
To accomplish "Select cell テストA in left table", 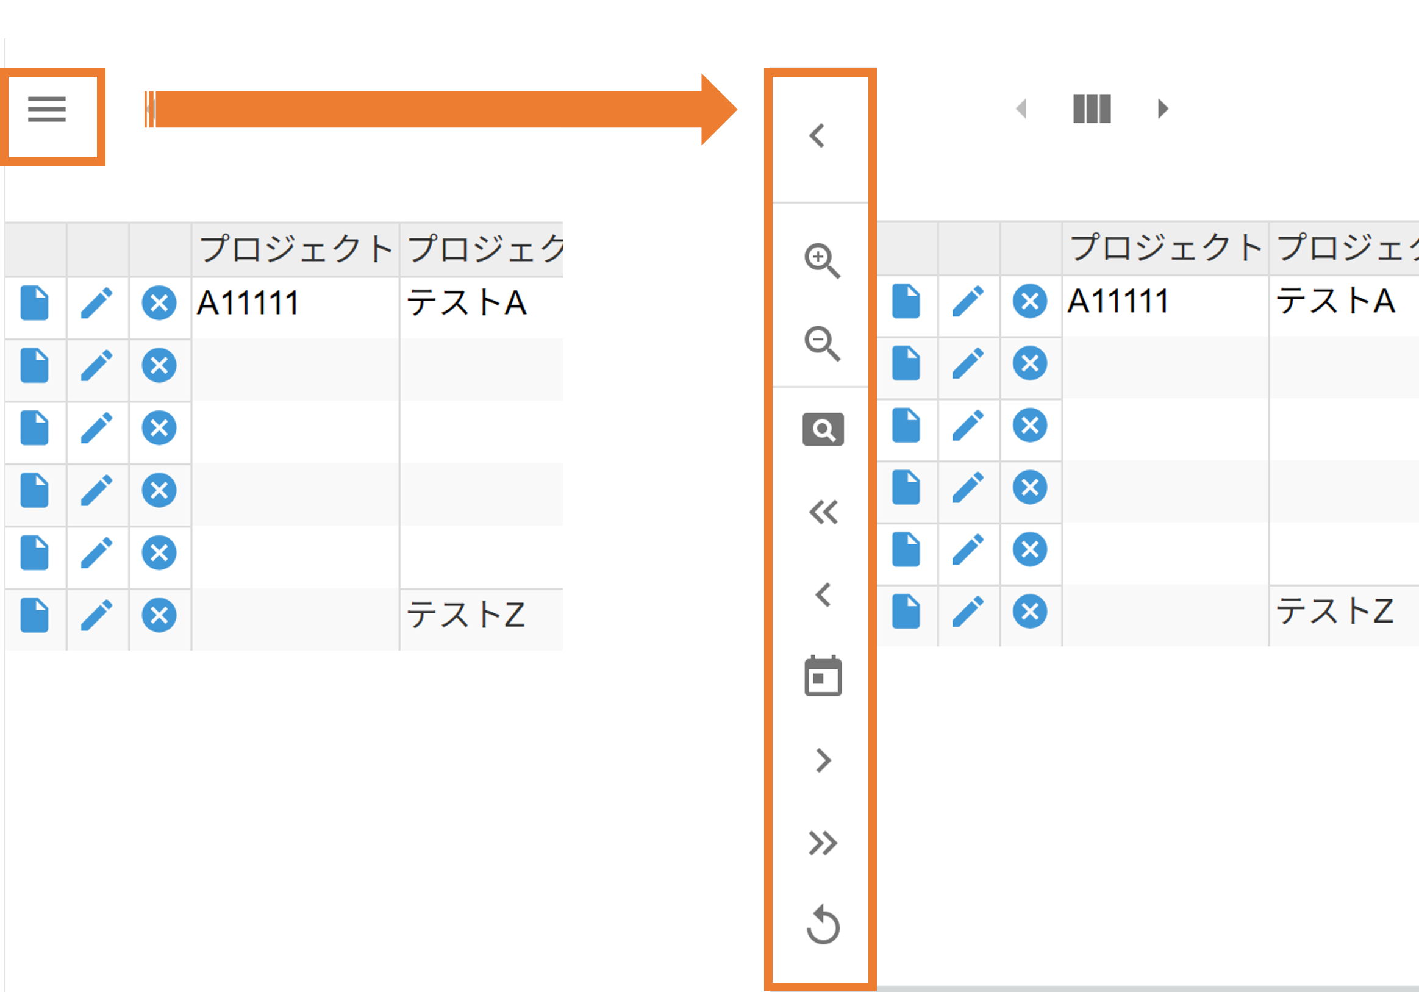I will 482,307.
